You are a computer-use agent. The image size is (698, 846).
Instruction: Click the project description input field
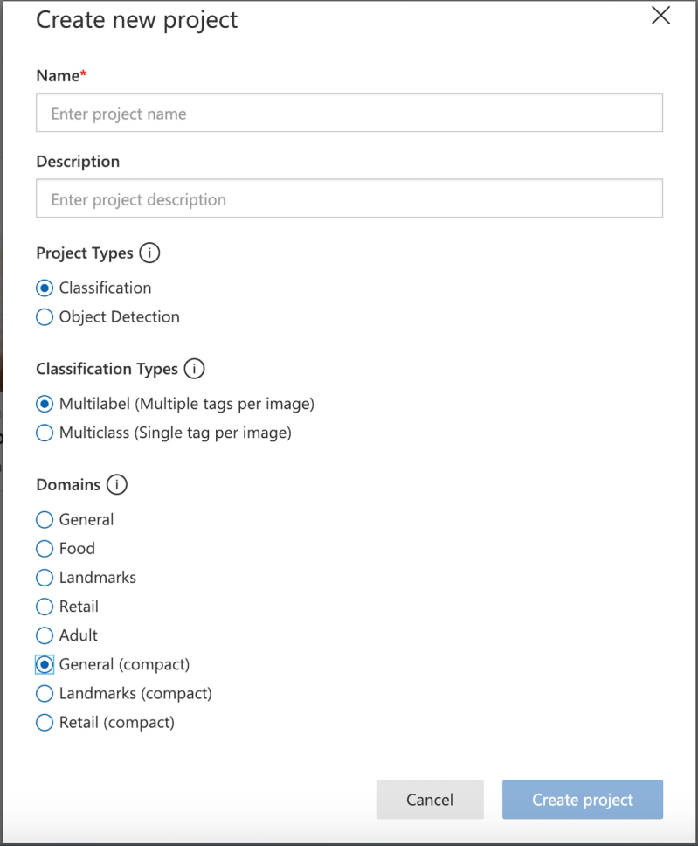tap(349, 199)
